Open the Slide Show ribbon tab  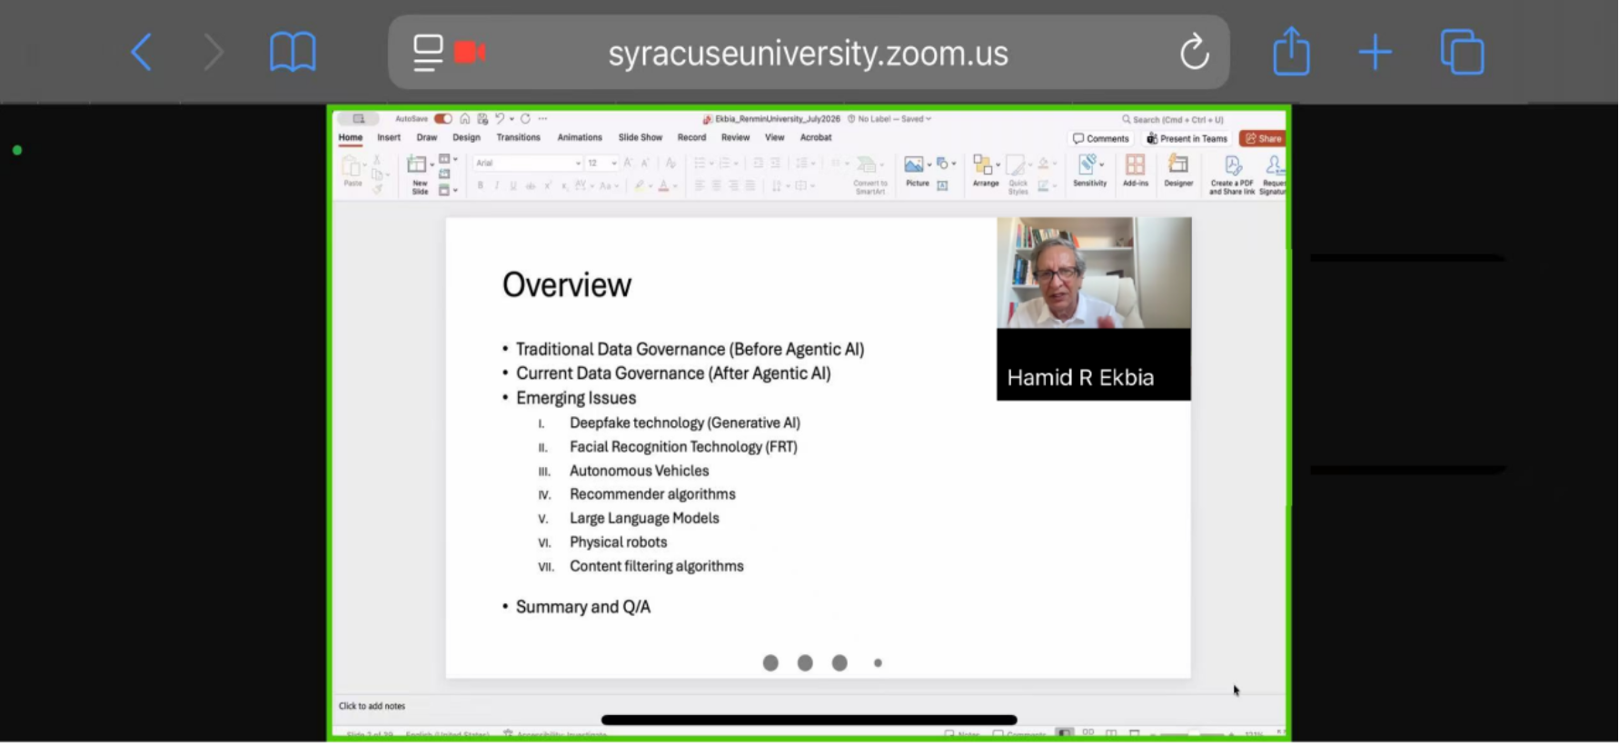click(x=640, y=138)
